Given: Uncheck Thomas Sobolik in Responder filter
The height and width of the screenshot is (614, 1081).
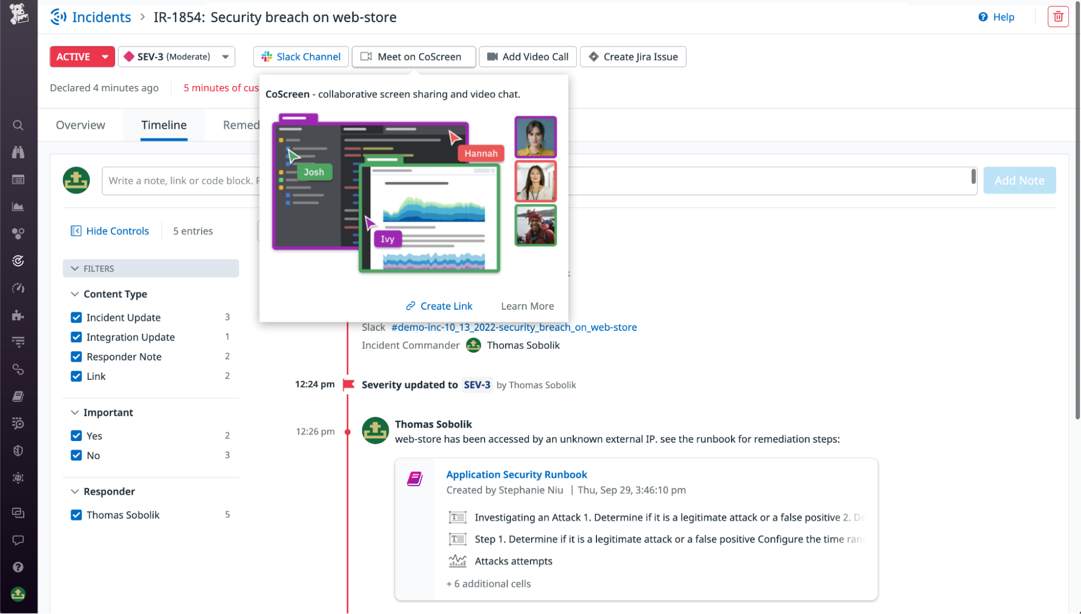Looking at the screenshot, I should (x=76, y=515).
